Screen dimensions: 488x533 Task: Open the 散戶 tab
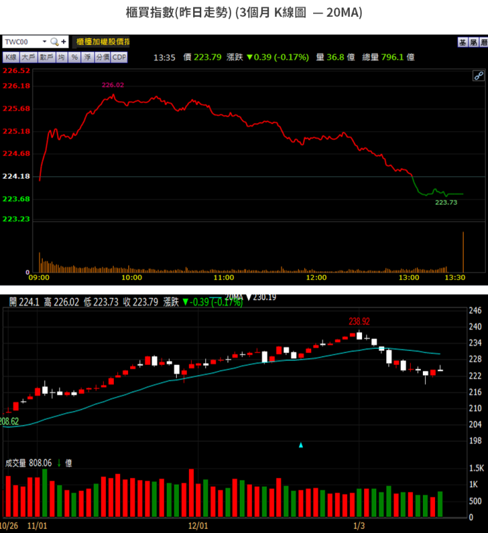click(x=46, y=58)
